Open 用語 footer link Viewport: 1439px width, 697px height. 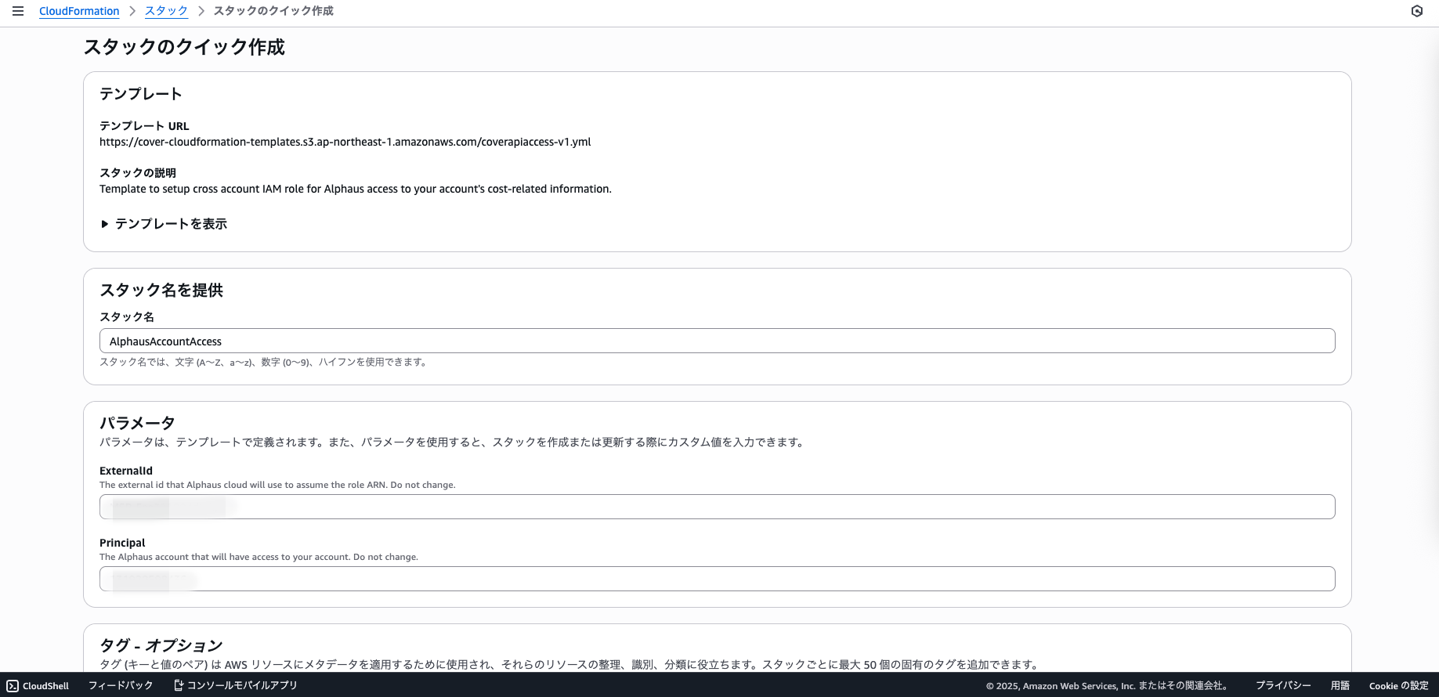(1340, 685)
